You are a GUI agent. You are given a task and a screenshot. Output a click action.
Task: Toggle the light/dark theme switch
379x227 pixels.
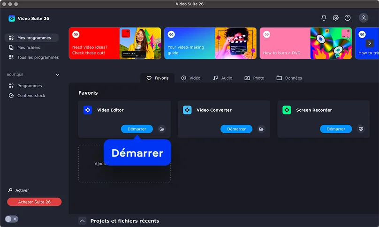click(x=12, y=219)
